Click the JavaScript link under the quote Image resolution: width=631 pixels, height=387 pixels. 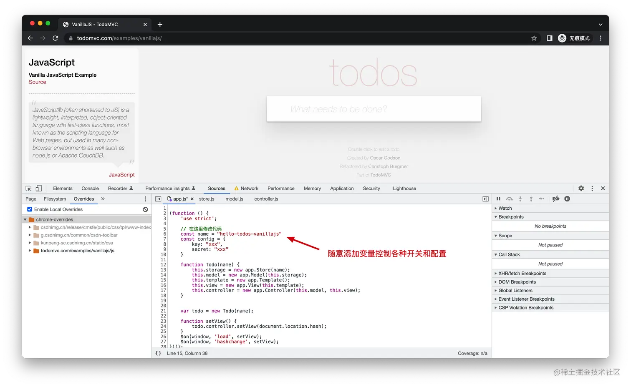tap(121, 175)
